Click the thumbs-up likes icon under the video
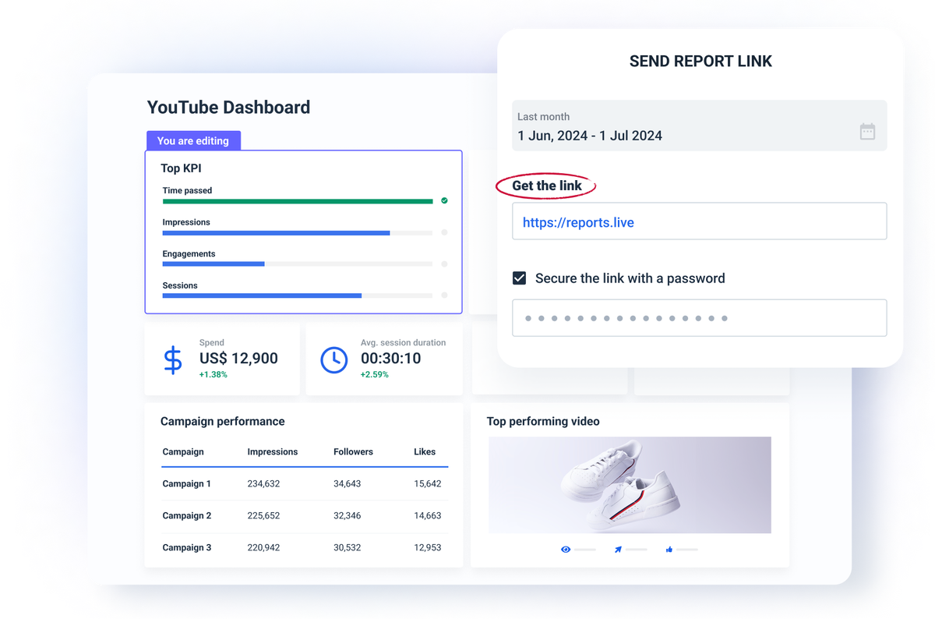The image size is (935, 619). [669, 549]
